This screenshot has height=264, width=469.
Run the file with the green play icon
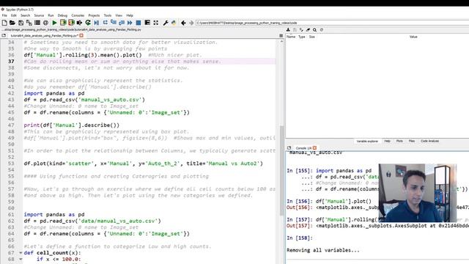54,23
